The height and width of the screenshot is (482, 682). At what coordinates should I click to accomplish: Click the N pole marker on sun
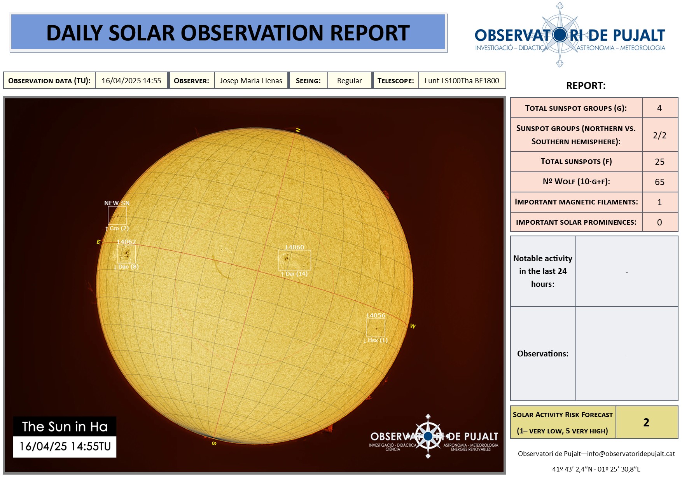click(x=298, y=130)
